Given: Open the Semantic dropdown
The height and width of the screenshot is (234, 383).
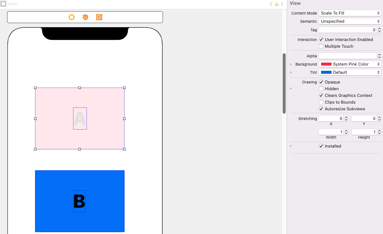Looking at the screenshot, I should click(350, 21).
